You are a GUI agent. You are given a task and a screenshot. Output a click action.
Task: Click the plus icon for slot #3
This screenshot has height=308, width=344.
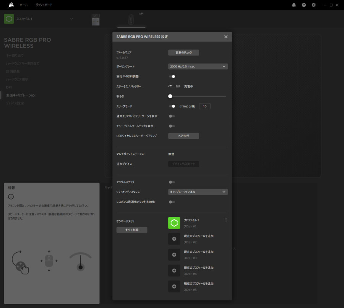pos(174,255)
